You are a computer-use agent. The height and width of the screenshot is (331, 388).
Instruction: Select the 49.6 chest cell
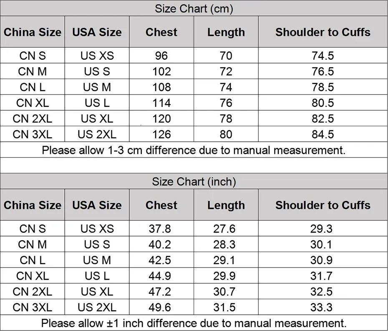[x=160, y=307]
